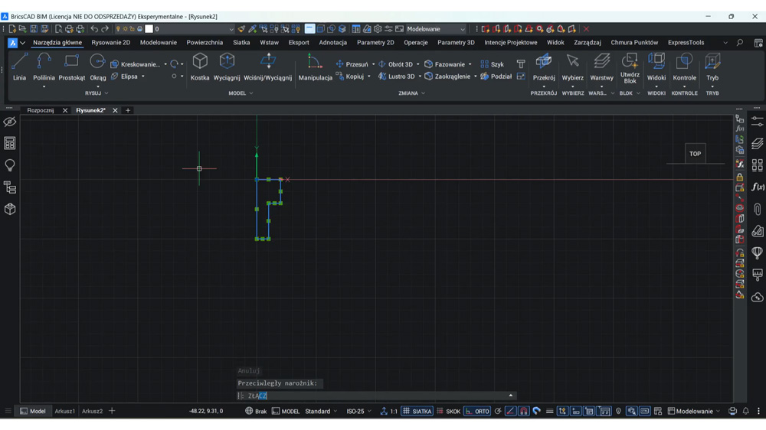Activate the Wyciągnij extrude tool
The height and width of the screenshot is (430, 766).
click(227, 67)
